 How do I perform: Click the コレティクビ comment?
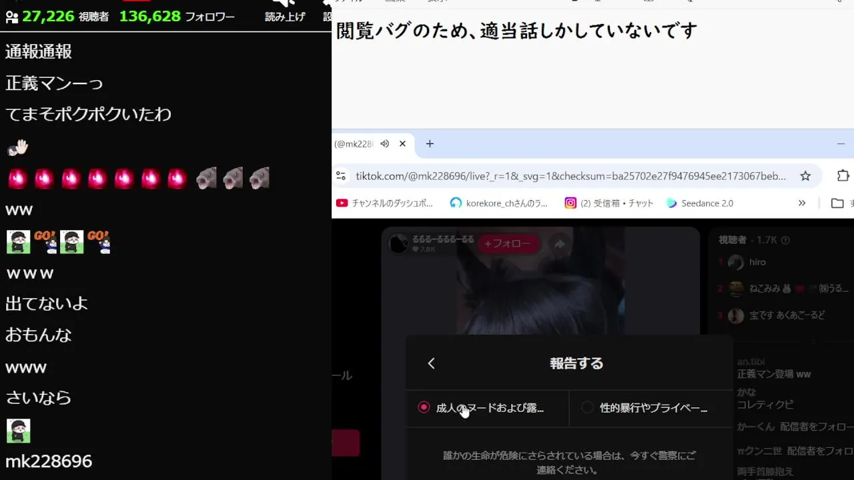[765, 405]
